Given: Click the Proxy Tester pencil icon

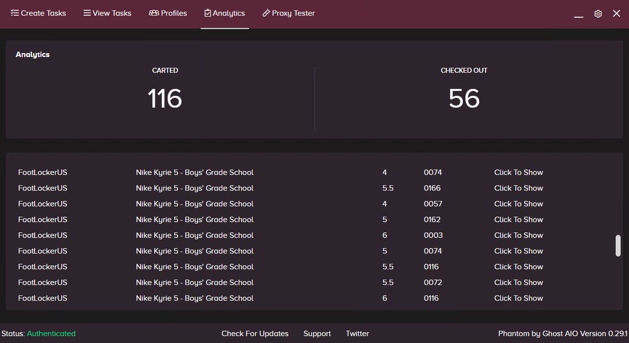Looking at the screenshot, I should [266, 13].
